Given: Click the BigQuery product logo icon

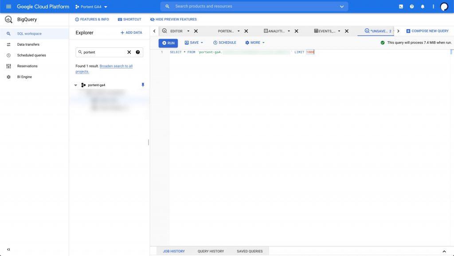Looking at the screenshot, I should 8,19.
